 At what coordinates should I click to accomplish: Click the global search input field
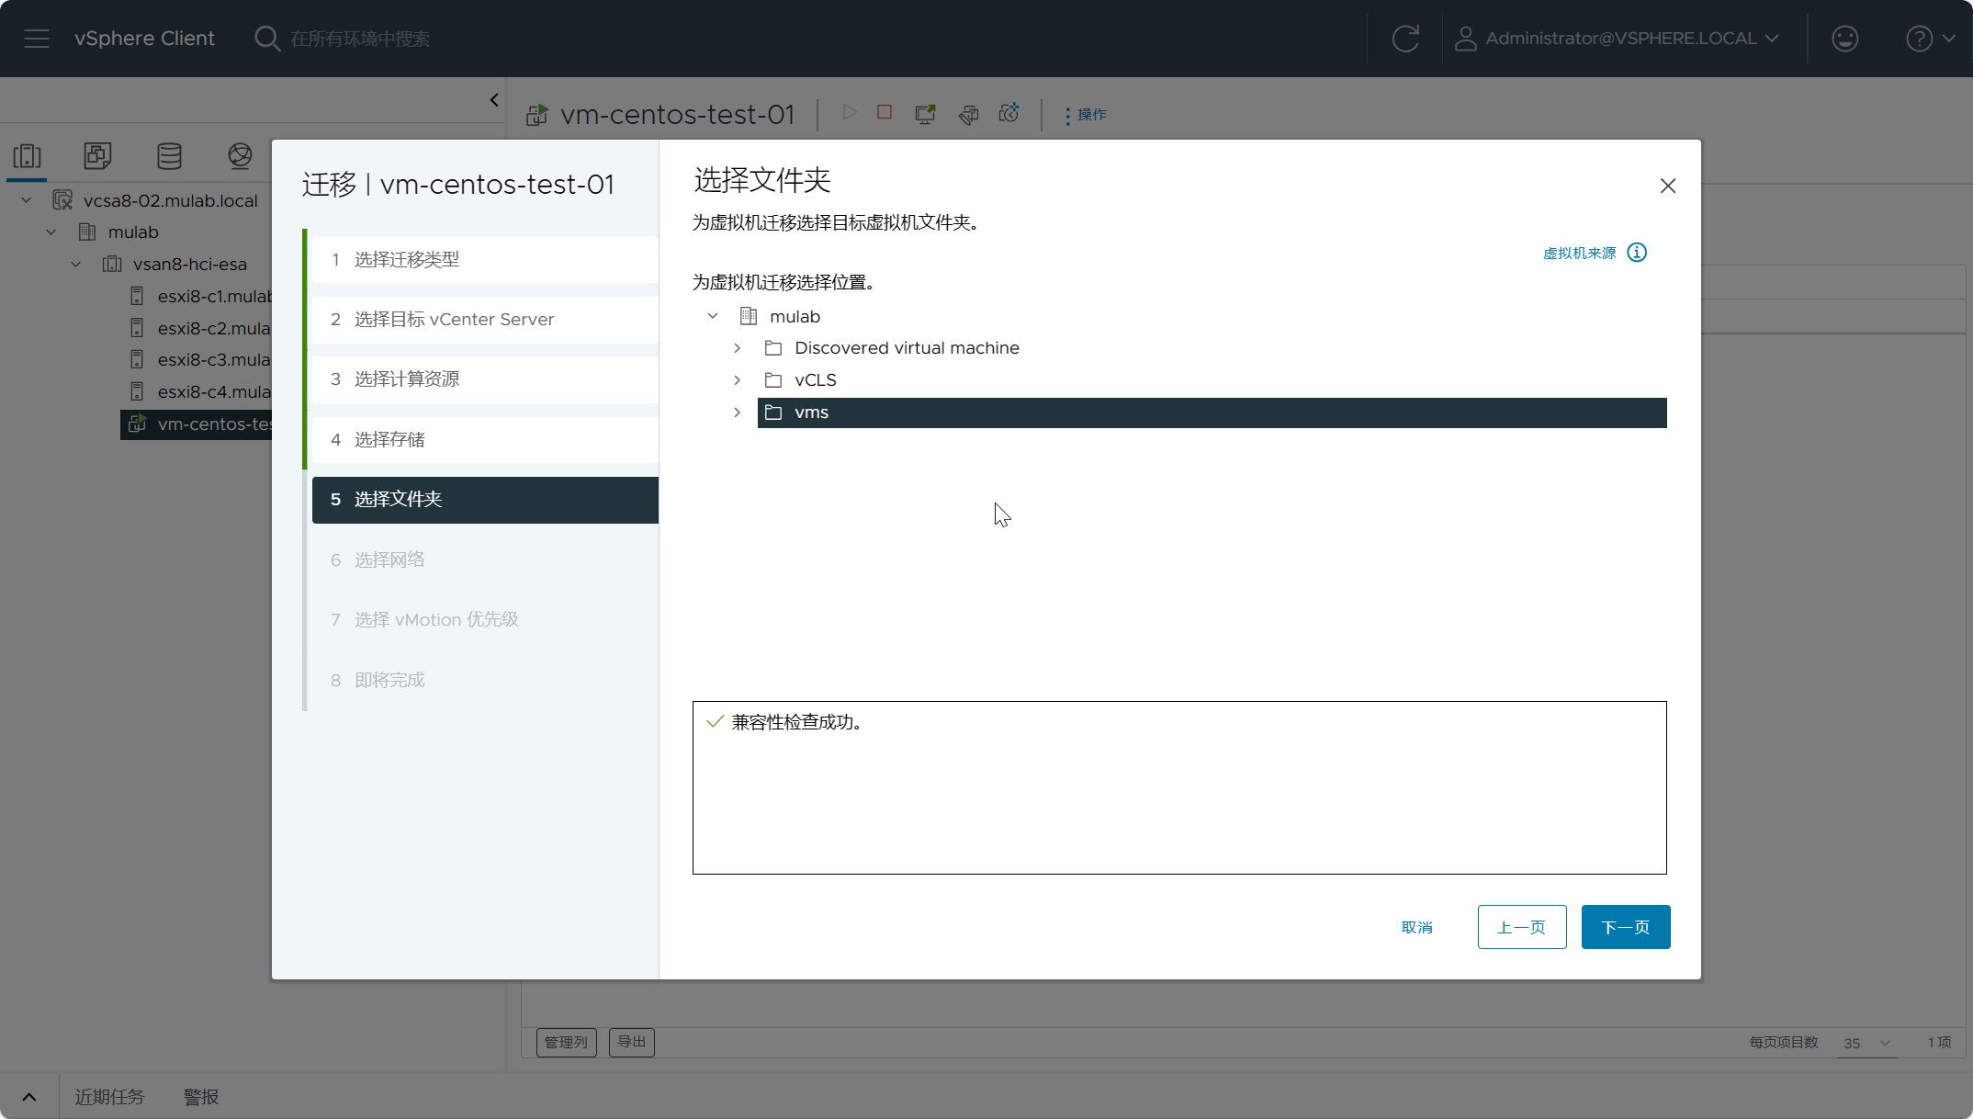360,39
